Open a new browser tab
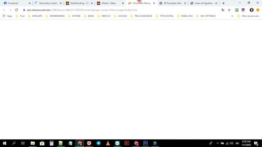262x147 pixels. [x=224, y=3]
